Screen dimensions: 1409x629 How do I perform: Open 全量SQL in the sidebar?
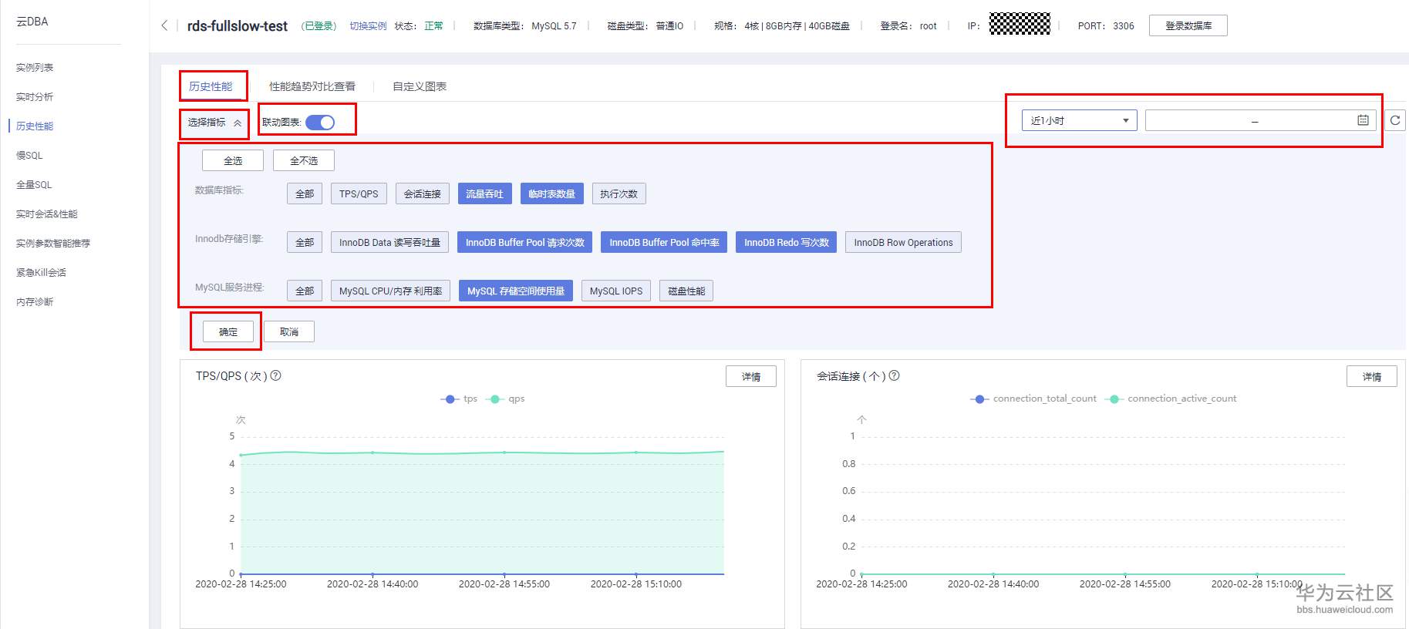(x=34, y=184)
